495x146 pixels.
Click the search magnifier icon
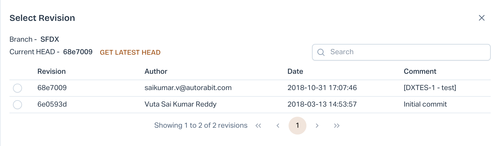point(321,52)
